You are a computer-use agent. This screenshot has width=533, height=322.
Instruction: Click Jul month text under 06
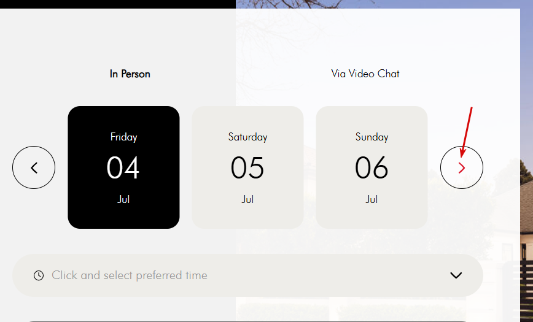[x=372, y=199]
